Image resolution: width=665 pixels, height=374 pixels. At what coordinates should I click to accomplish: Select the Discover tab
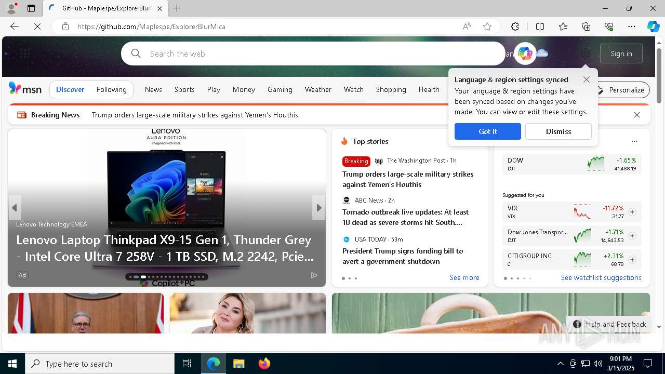pyautogui.click(x=70, y=89)
